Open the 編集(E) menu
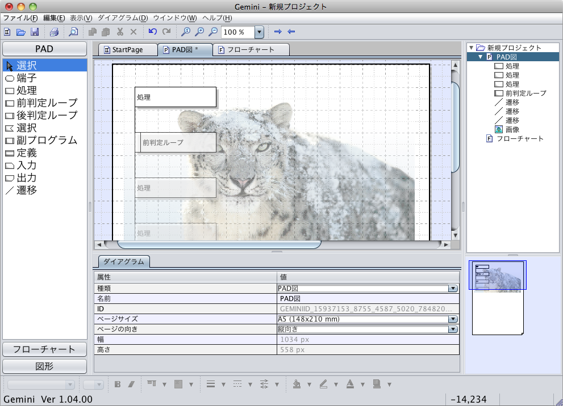 tap(54, 18)
